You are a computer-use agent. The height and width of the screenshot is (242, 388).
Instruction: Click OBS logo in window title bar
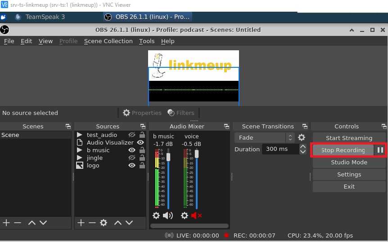click(5, 30)
